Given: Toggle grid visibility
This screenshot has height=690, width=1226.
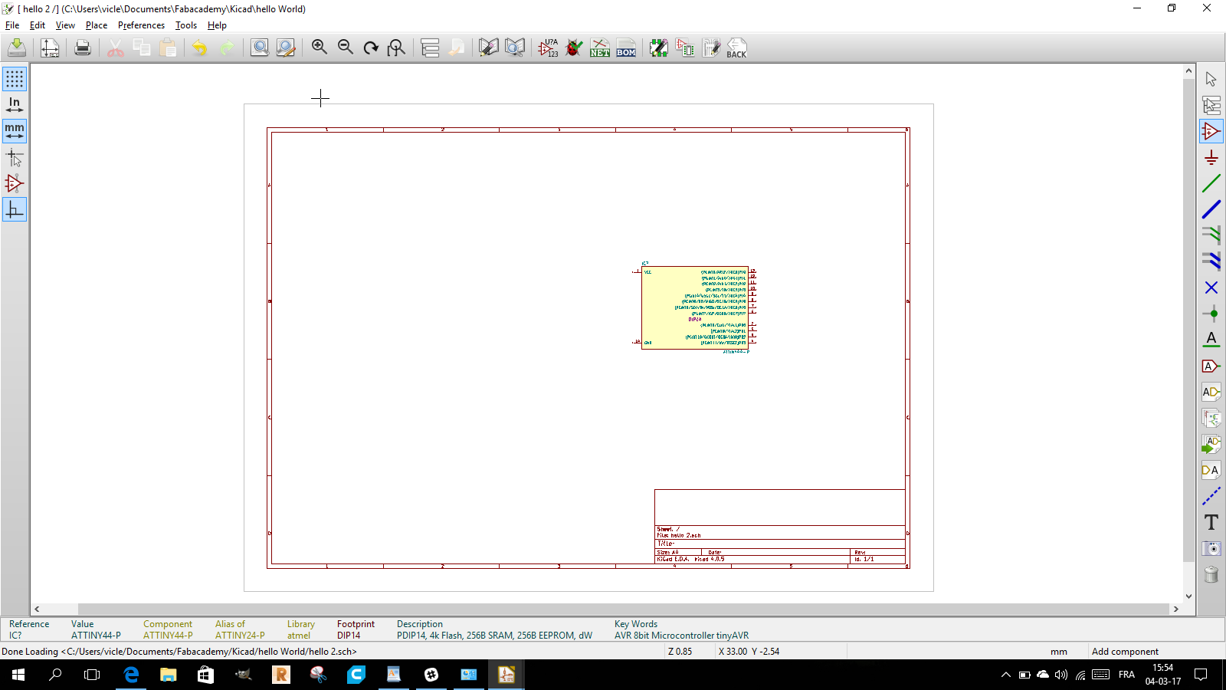Looking at the screenshot, I should [x=15, y=79].
